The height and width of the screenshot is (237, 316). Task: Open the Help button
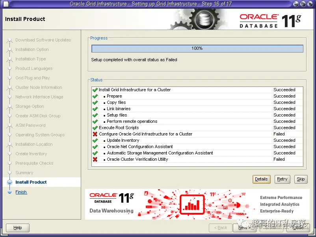[17, 228]
